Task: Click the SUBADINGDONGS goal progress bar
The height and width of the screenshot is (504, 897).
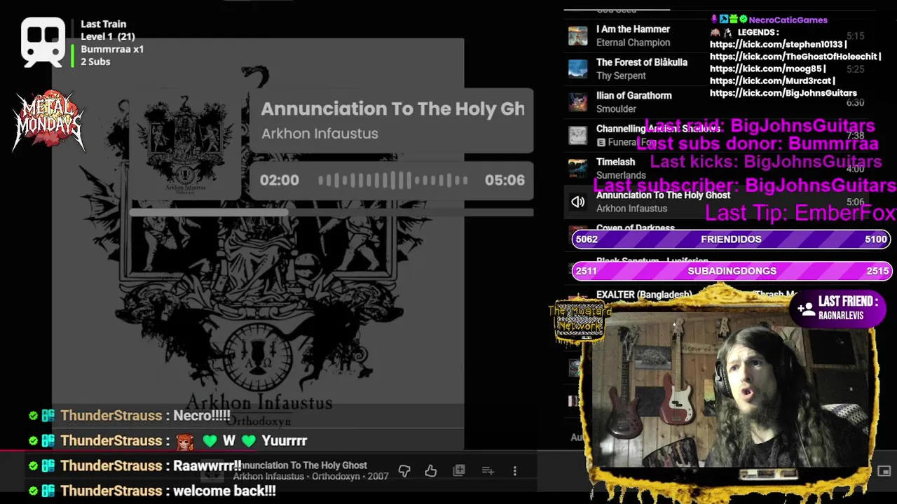Action: [732, 271]
